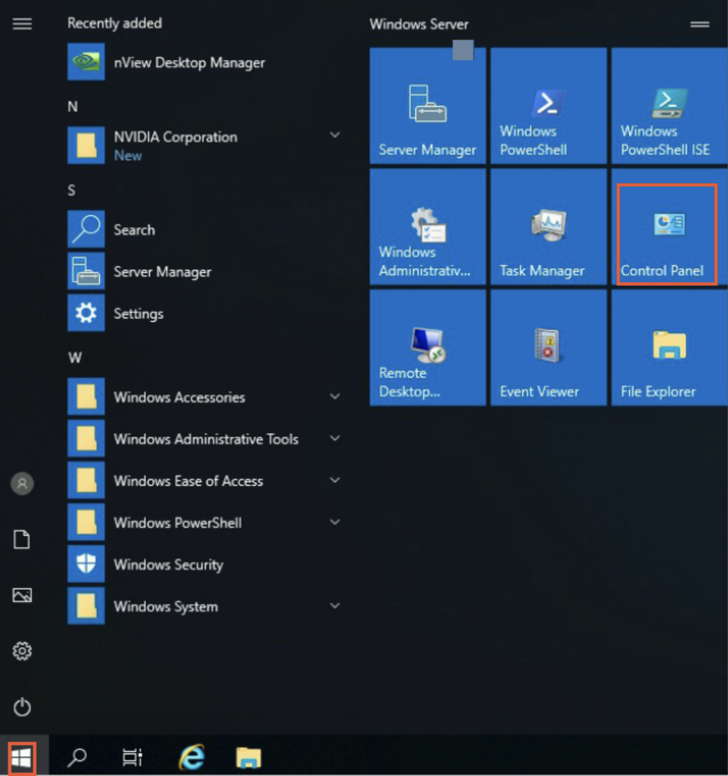Click the "Windows Ease of Access" folder label
The height and width of the screenshot is (776, 728).
[189, 481]
